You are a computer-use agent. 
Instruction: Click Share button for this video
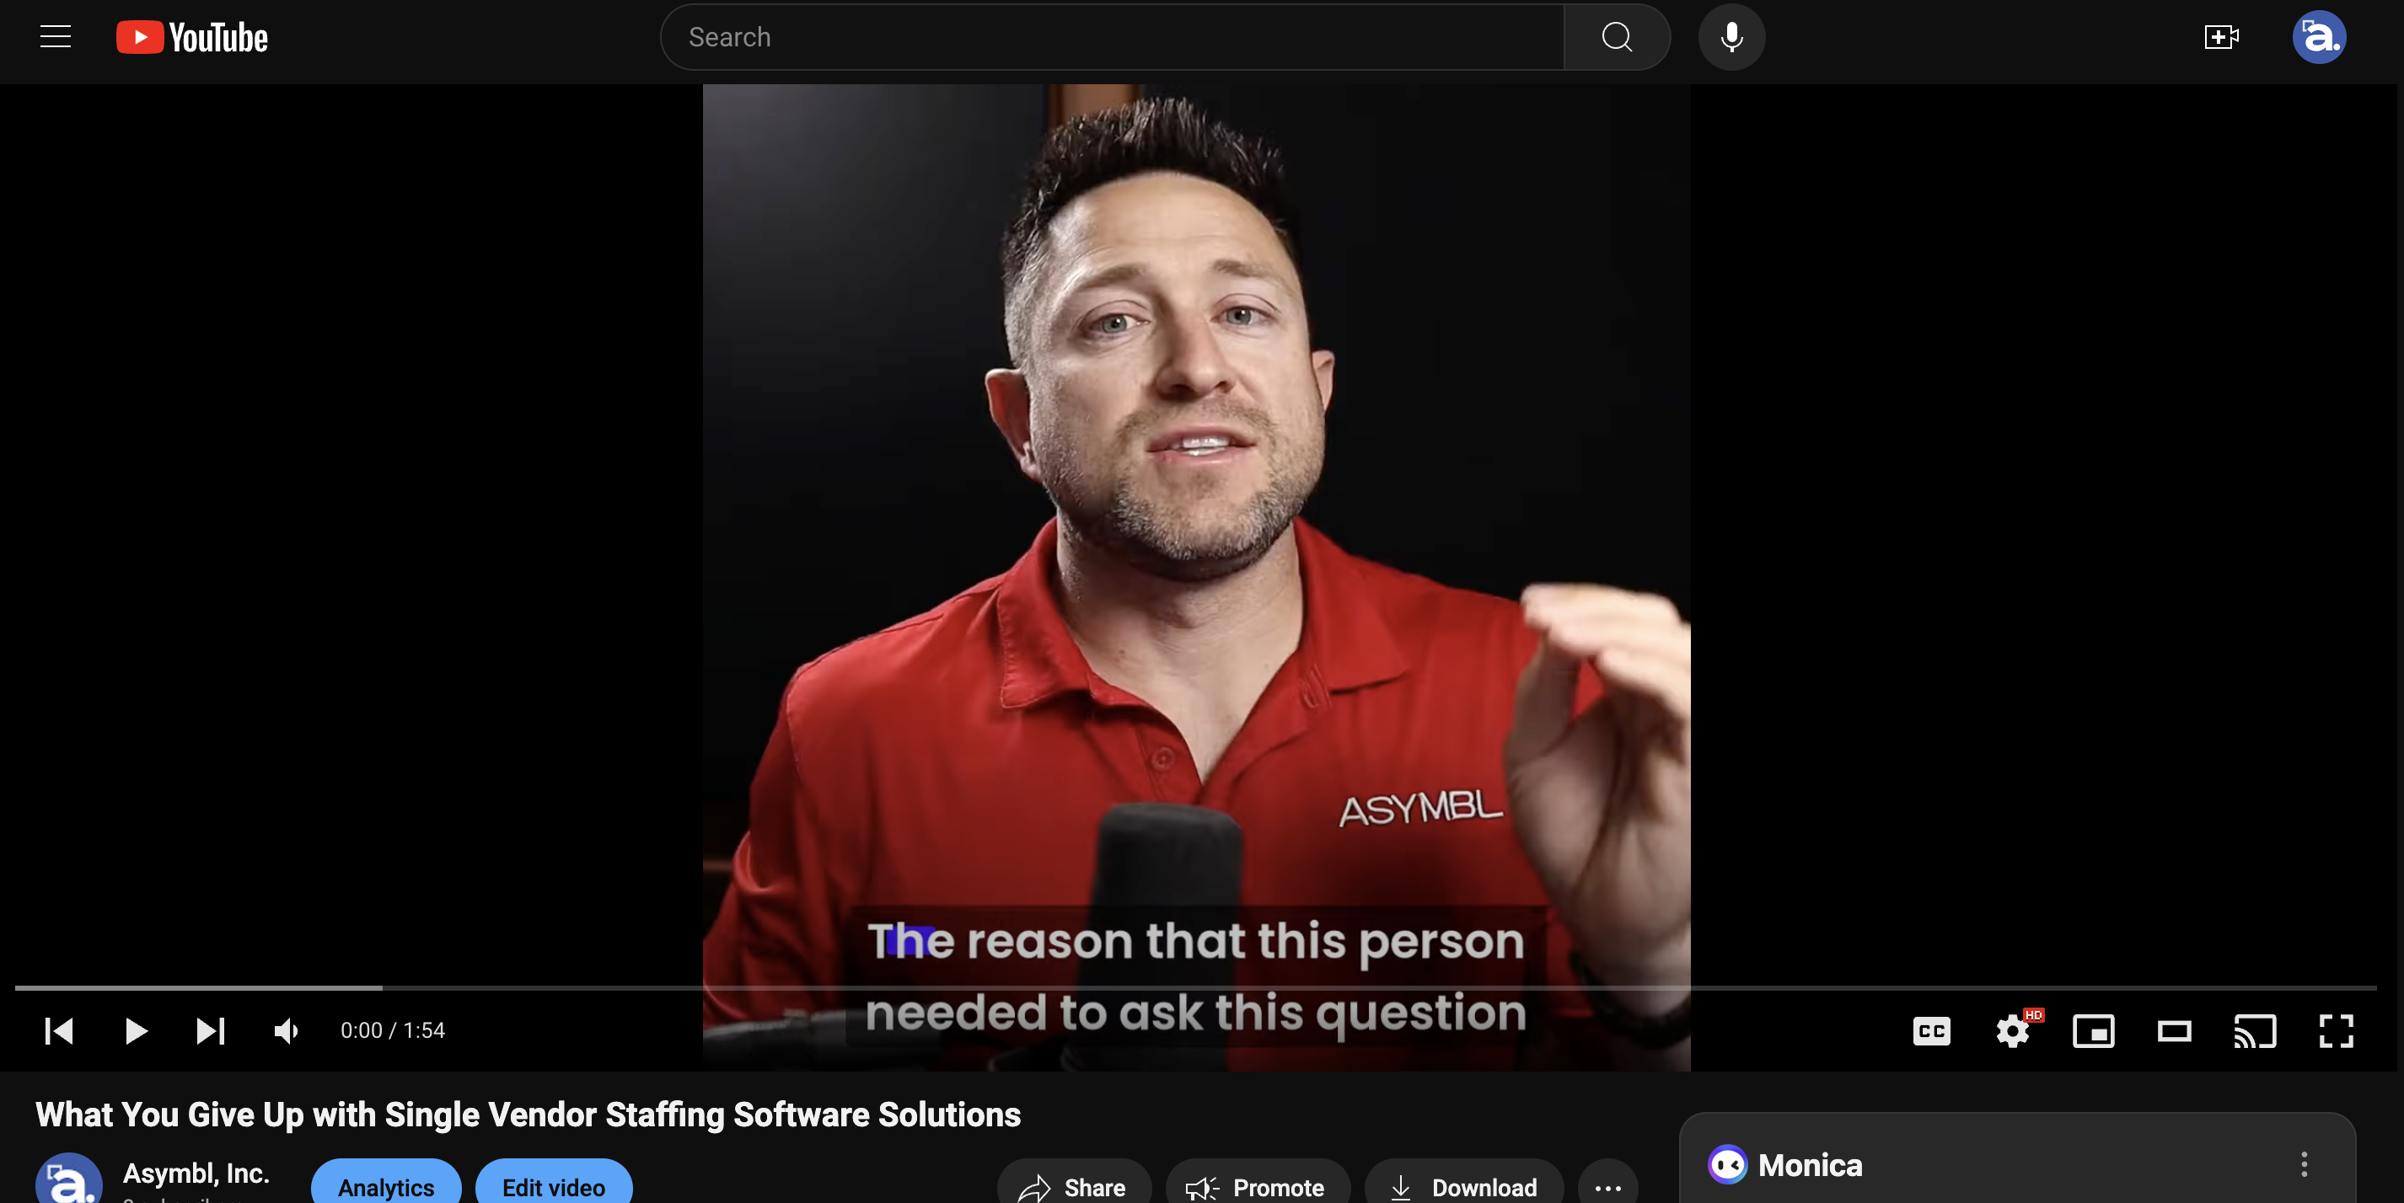point(1075,1186)
